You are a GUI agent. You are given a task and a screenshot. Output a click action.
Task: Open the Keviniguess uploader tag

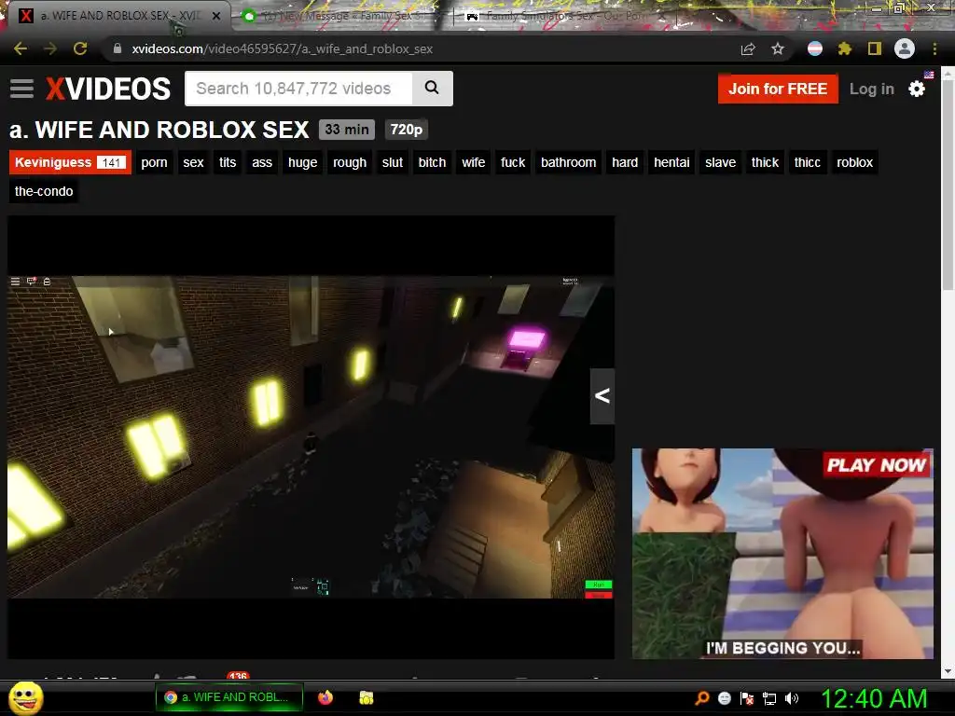coord(70,162)
